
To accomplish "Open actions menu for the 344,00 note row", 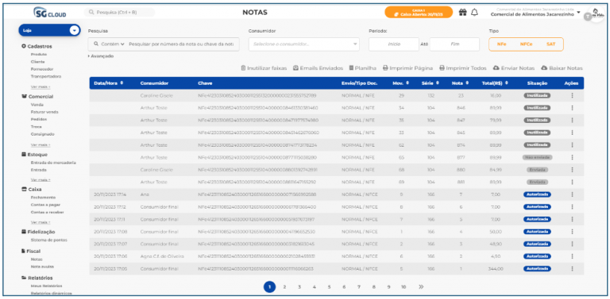I will (x=572, y=268).
